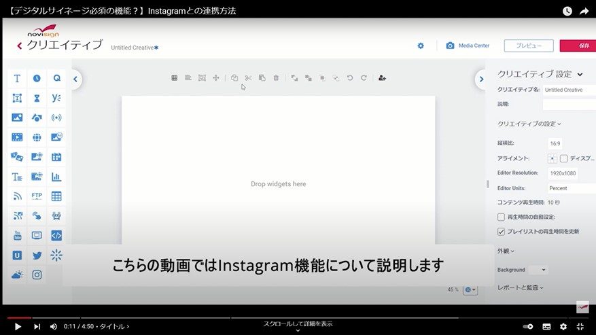Select the Text widget icon
Screen dimensions: 596x335
(x=17, y=78)
